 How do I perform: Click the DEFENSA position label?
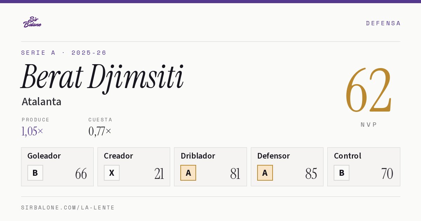(383, 23)
